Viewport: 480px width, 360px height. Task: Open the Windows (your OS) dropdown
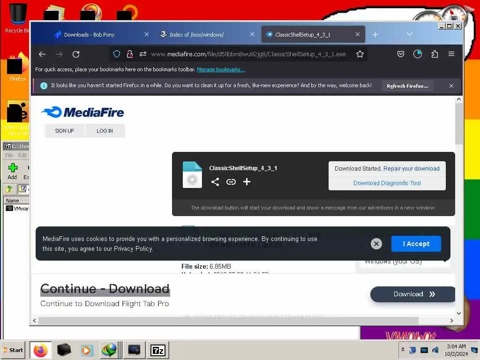(x=405, y=262)
